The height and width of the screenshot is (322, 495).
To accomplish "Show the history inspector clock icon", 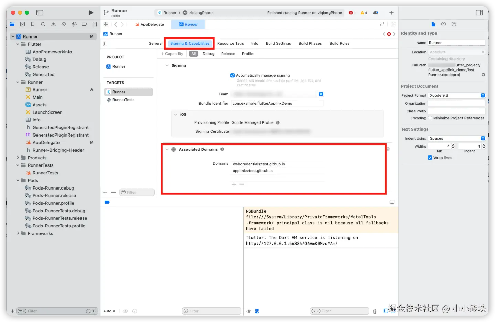I will click(443, 24).
